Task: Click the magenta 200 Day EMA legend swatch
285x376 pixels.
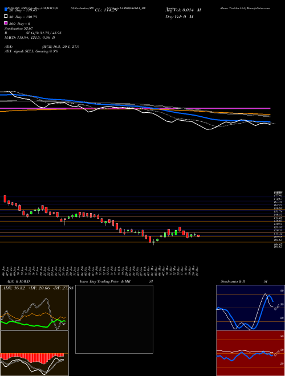Action: click(x=6, y=23)
